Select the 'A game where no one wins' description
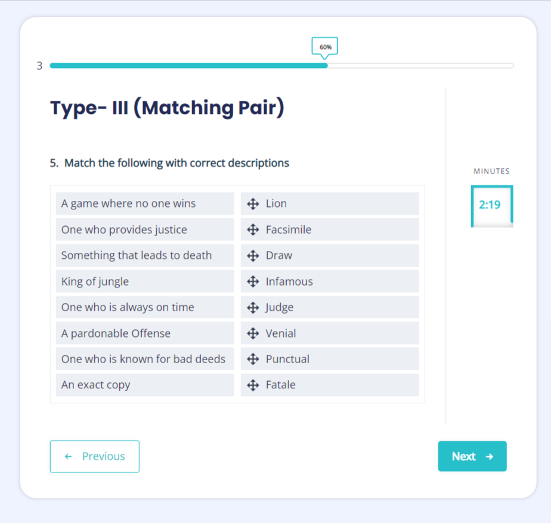This screenshot has width=551, height=523. click(x=144, y=204)
